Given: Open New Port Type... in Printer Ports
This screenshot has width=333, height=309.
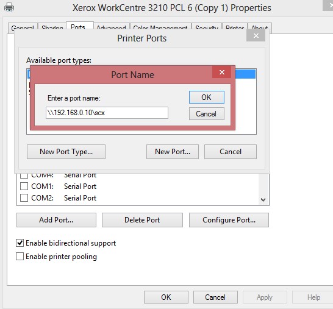Looking at the screenshot, I should click(66, 152).
